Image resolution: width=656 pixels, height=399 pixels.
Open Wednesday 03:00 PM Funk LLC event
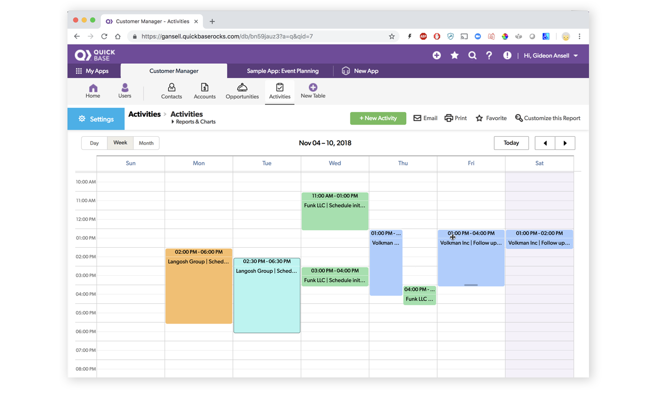coord(335,277)
